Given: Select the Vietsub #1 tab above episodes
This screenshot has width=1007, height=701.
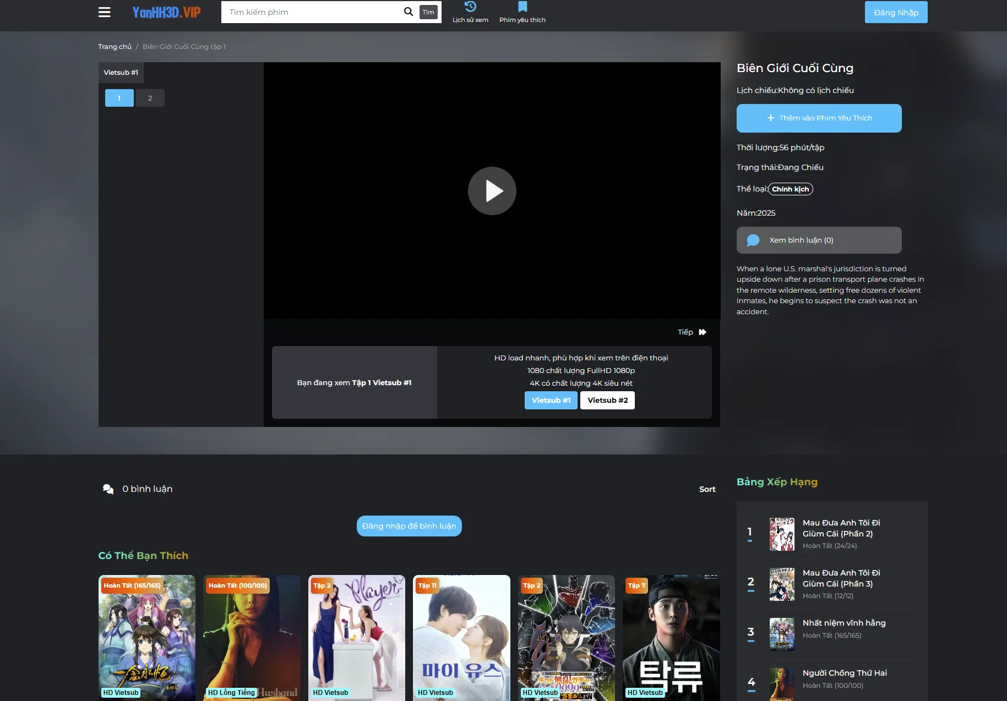Looking at the screenshot, I should click(121, 72).
